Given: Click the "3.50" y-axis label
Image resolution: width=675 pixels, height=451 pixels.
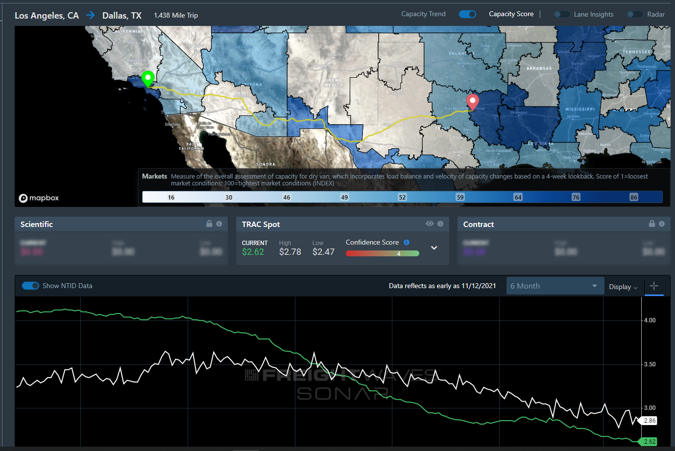Looking at the screenshot, I should tap(650, 364).
